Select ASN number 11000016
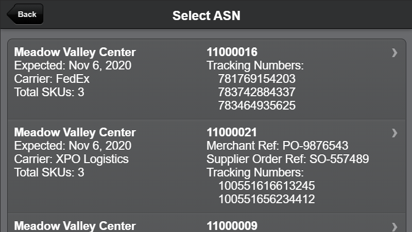 (232, 52)
